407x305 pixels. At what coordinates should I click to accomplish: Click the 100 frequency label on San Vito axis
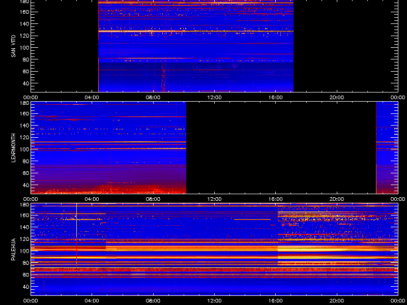pyautogui.click(x=25, y=48)
